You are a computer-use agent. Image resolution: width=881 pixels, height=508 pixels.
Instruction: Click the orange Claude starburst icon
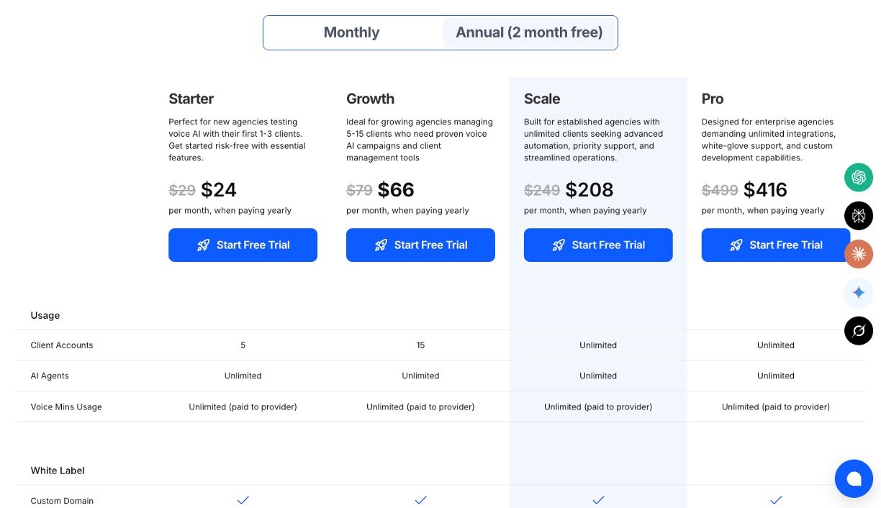point(859,254)
